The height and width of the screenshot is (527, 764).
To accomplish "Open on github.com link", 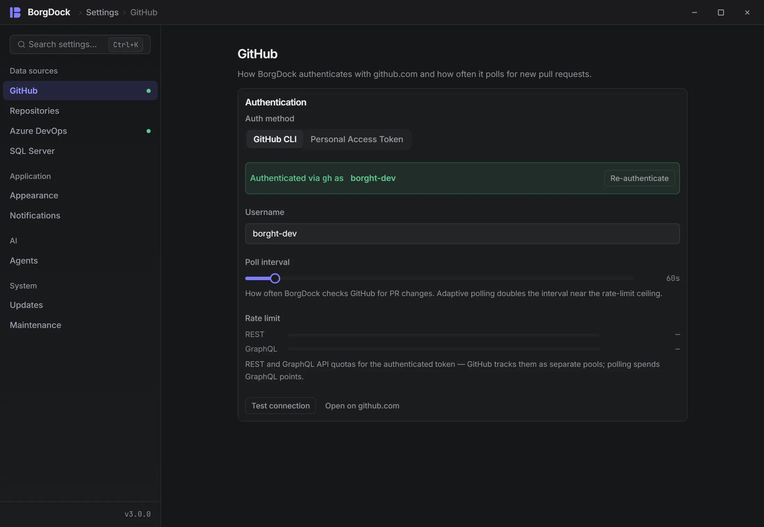I will (x=362, y=406).
